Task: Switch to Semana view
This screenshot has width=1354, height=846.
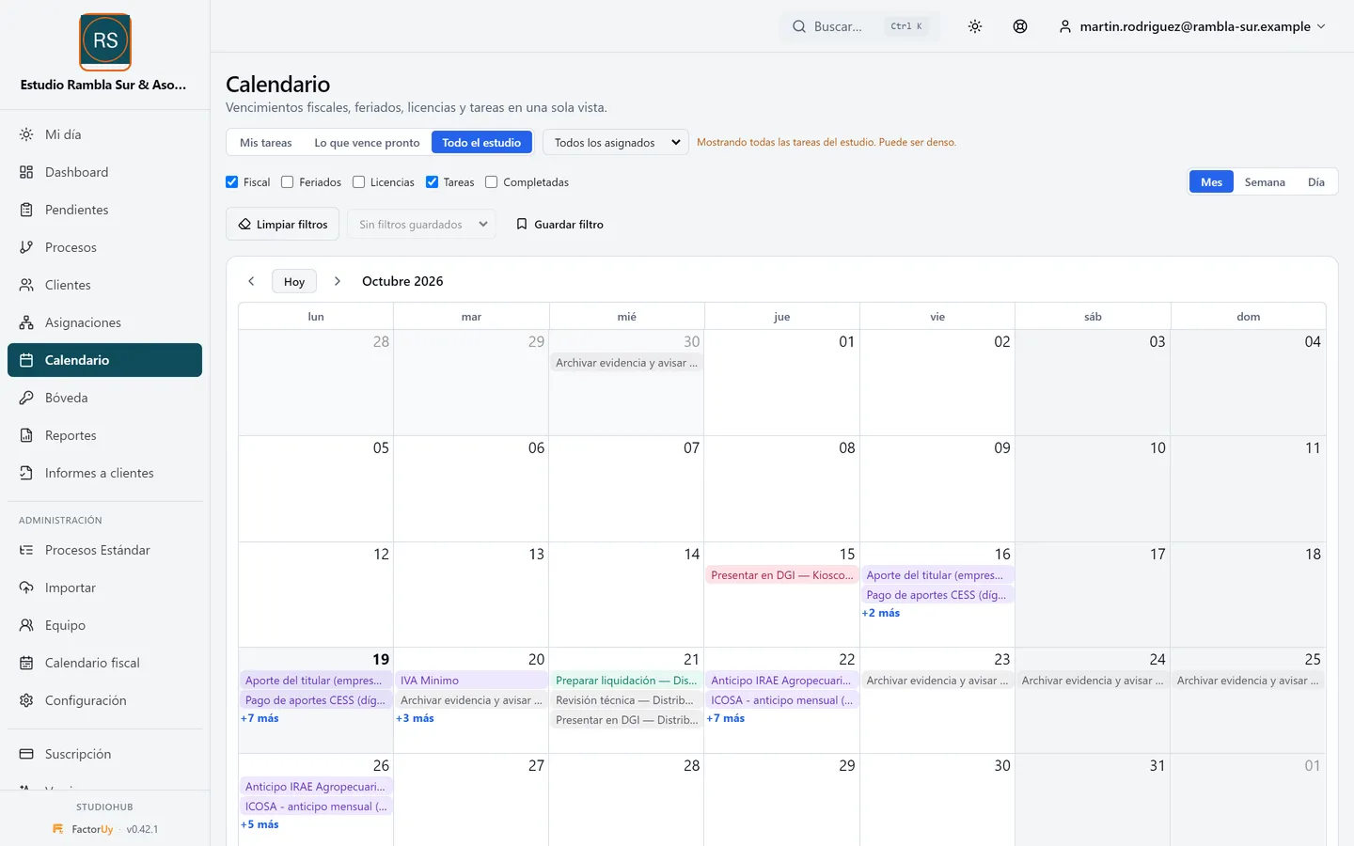Action: pos(1265,182)
